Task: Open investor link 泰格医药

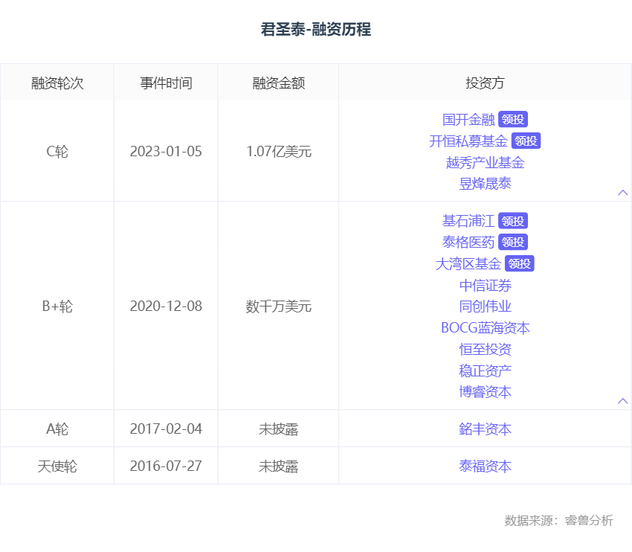Action: coord(468,243)
